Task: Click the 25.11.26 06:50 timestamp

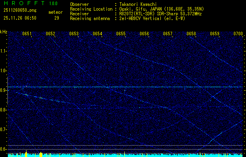Action: pos(20,18)
